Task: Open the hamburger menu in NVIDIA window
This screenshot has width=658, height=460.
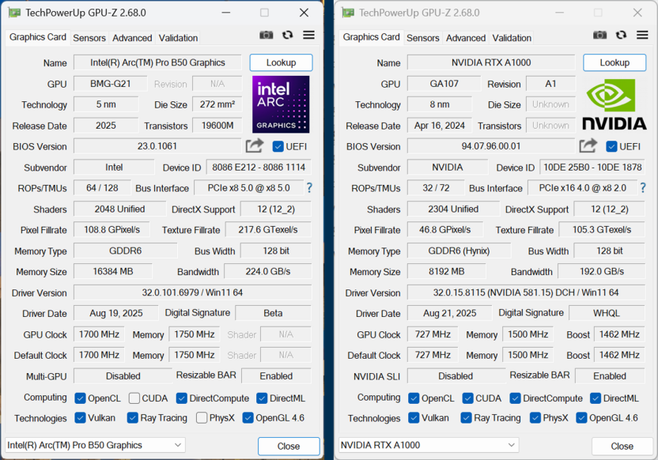Action: (642, 36)
